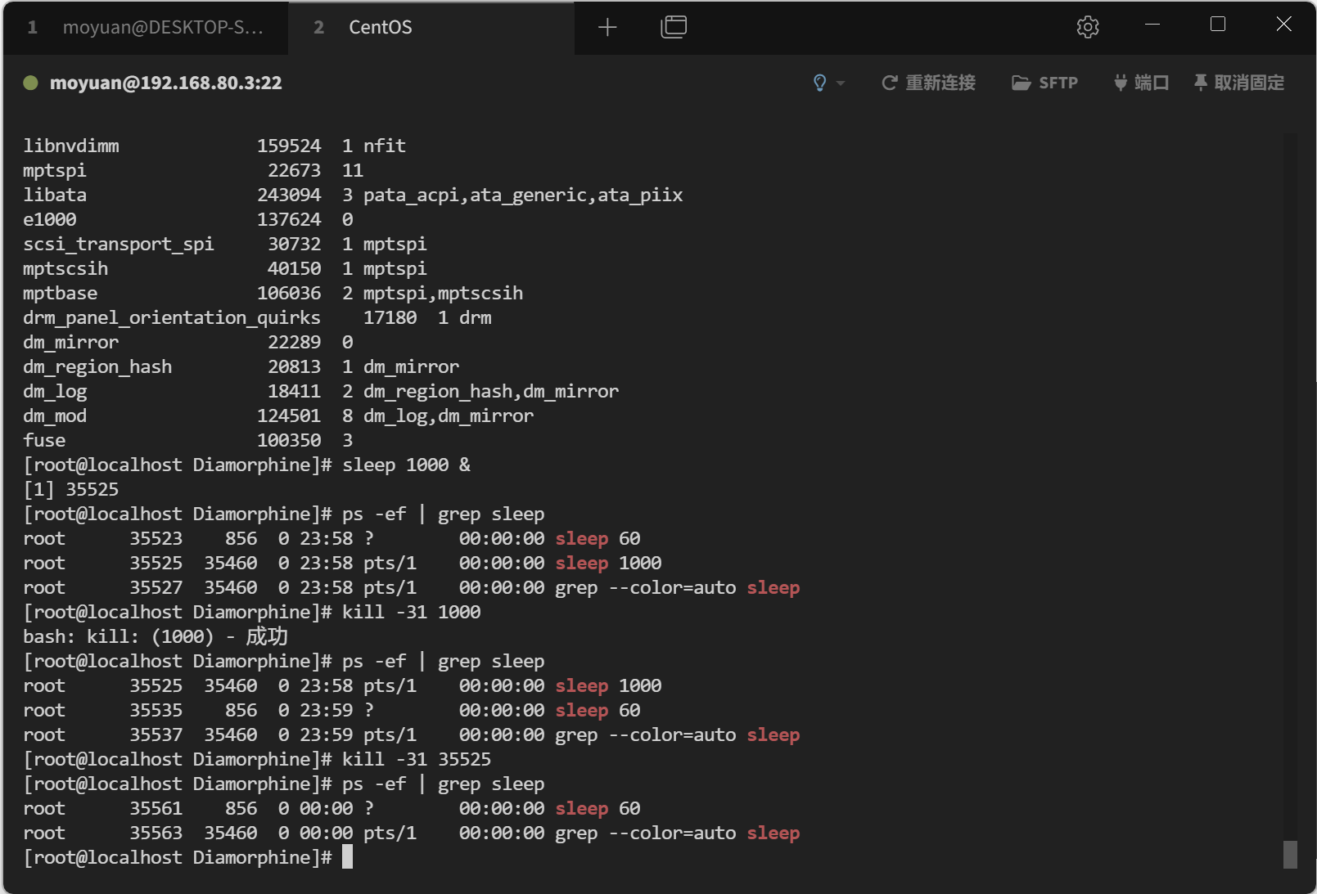Expand the dropdown arrow beside the lightbulb

point(841,83)
